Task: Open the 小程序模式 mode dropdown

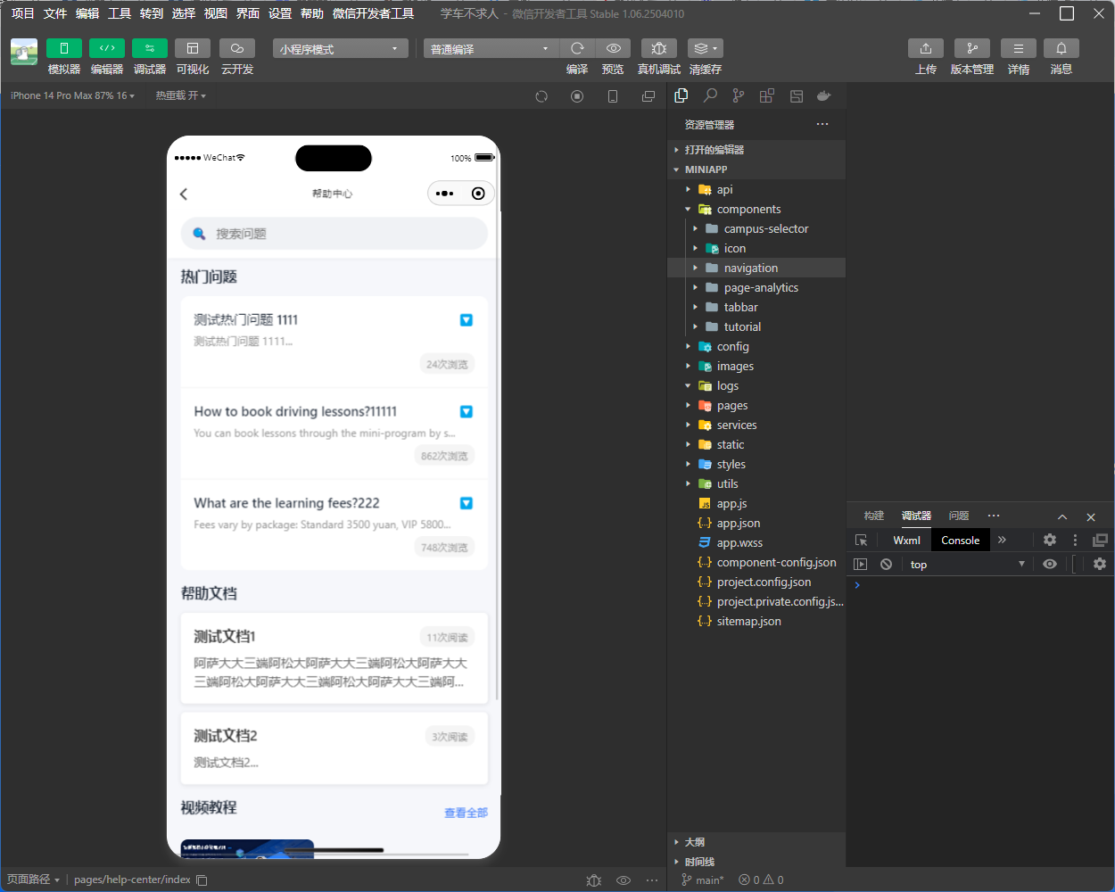Action: point(339,48)
